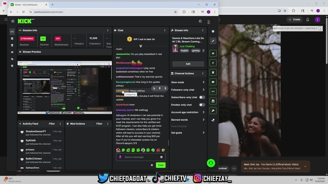Toggle Emotes-only chat switch

click(x=202, y=105)
